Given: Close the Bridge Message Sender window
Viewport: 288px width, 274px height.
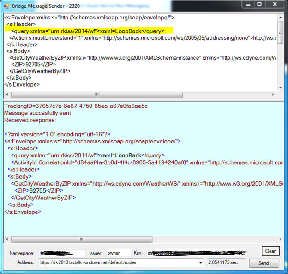Looking at the screenshot, I should coord(275,5).
